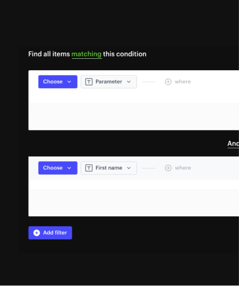This screenshot has height=286, width=239.
Task: Click the Add filter button
Action: 50,233
